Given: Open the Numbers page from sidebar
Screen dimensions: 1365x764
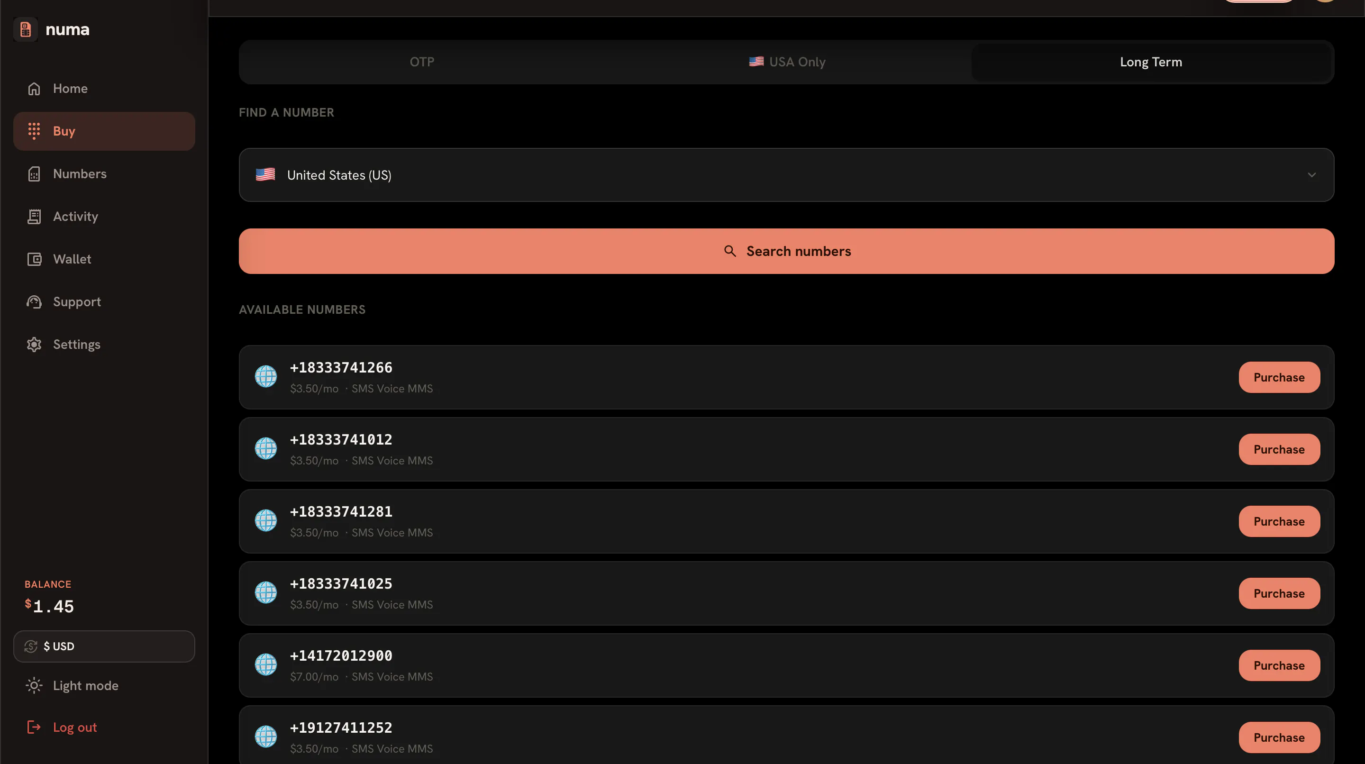Looking at the screenshot, I should click(104, 174).
